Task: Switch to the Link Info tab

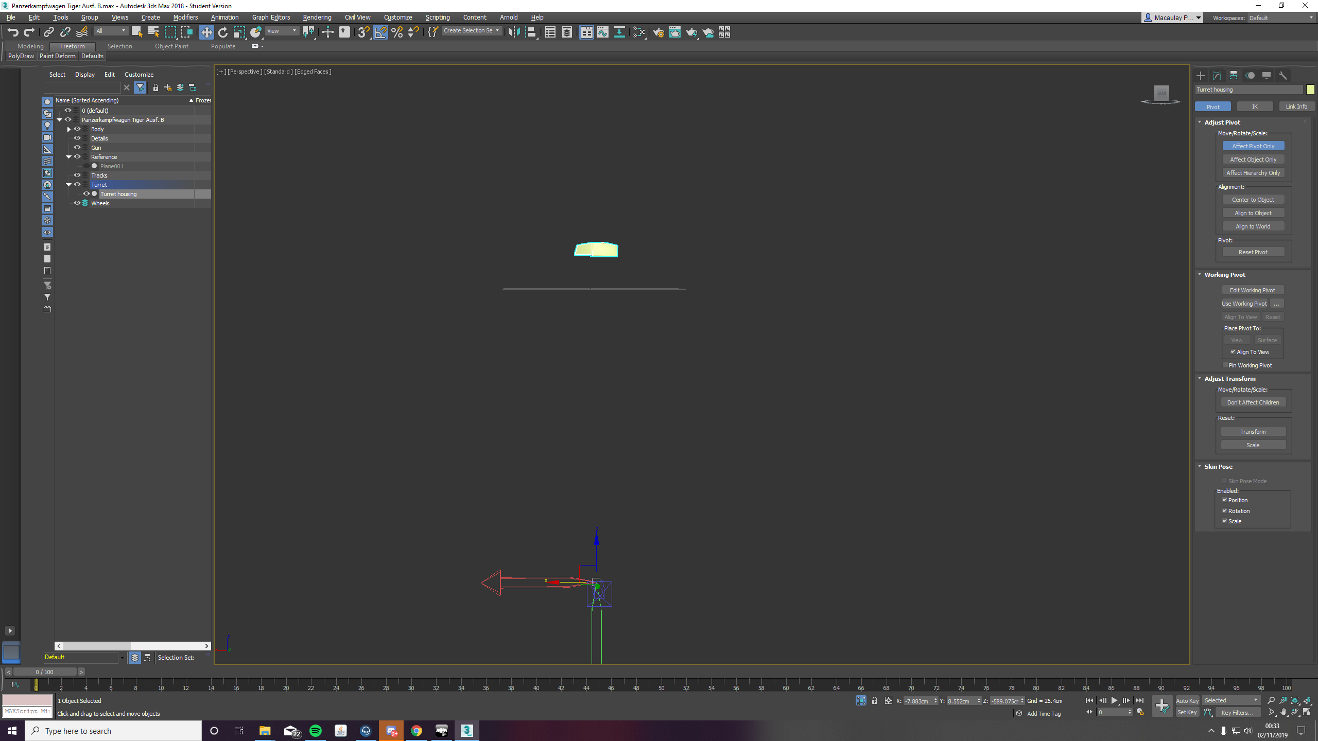Action: tap(1296, 107)
